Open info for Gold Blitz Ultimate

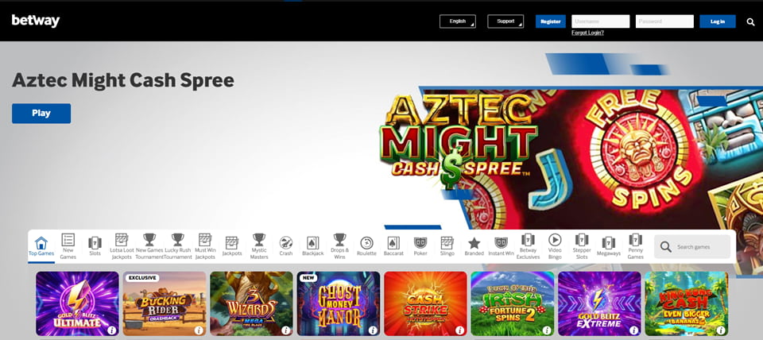pos(111,330)
